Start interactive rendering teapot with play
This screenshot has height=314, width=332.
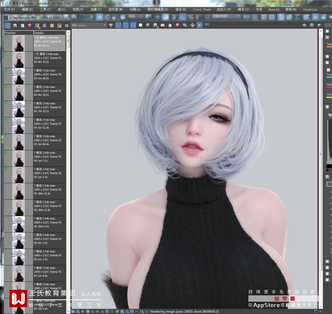click(304, 25)
